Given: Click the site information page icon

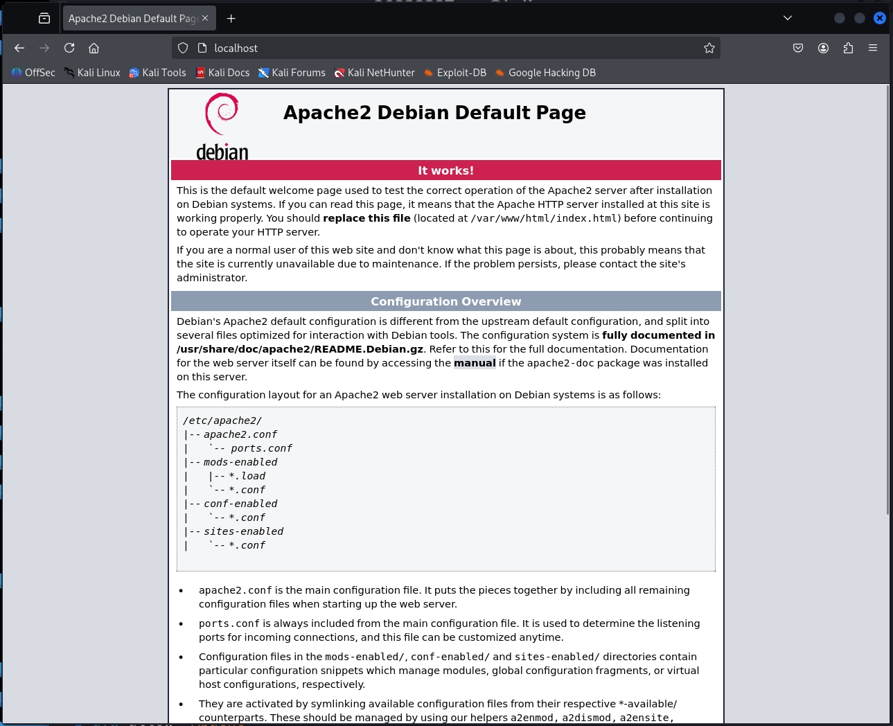Looking at the screenshot, I should tap(202, 48).
